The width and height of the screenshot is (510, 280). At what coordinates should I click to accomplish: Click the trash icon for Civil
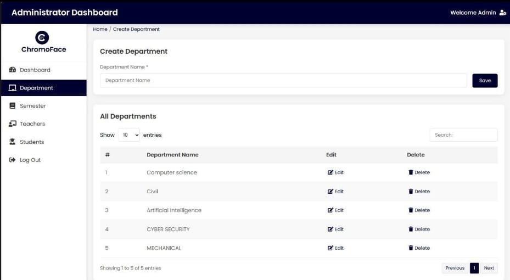click(x=411, y=191)
